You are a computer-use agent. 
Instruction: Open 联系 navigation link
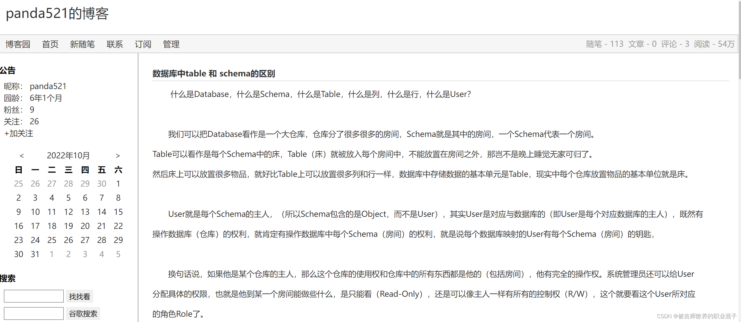tap(115, 44)
